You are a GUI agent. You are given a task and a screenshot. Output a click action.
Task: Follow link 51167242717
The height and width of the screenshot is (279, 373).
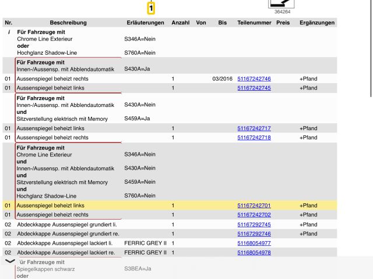click(x=254, y=128)
